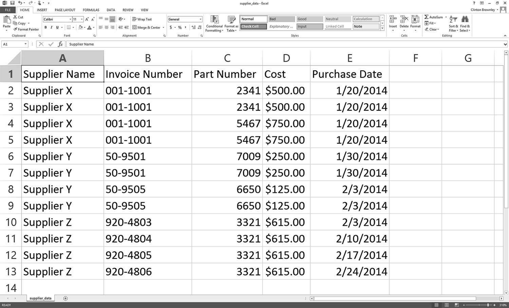This screenshot has width=509, height=308.
Task: Apply Comma Style number format
Action: pos(185,28)
